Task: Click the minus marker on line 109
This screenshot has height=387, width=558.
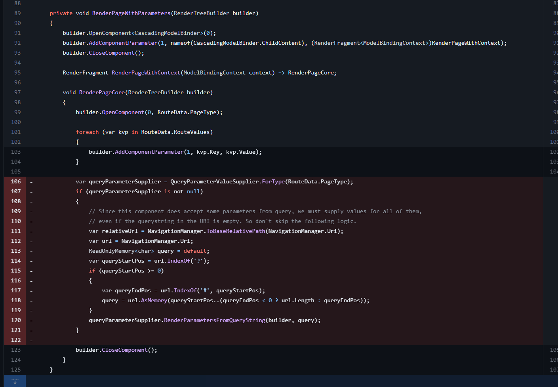Action: point(31,212)
